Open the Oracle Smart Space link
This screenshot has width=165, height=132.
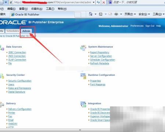[x=100, y=120]
